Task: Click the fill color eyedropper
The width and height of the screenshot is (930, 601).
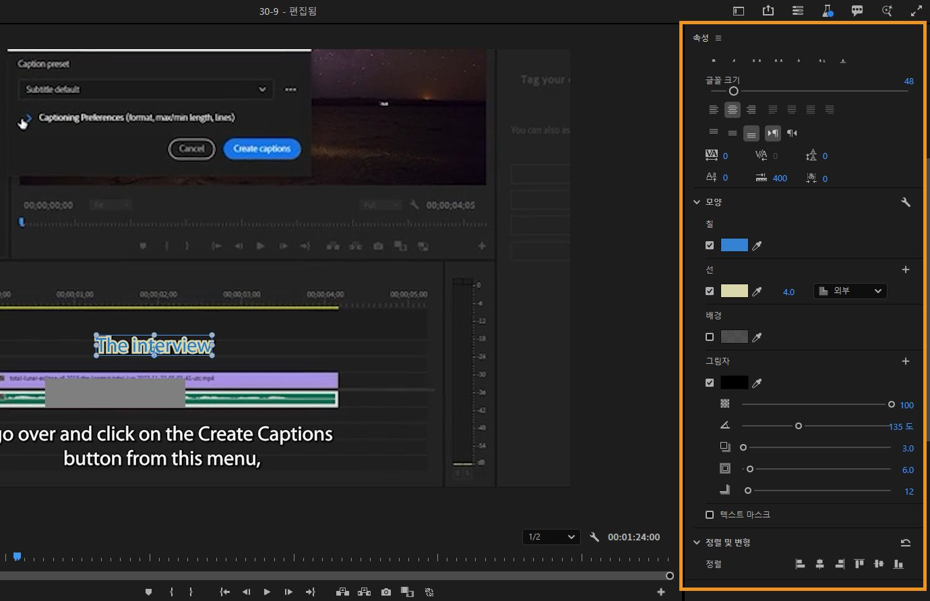Action: point(757,246)
